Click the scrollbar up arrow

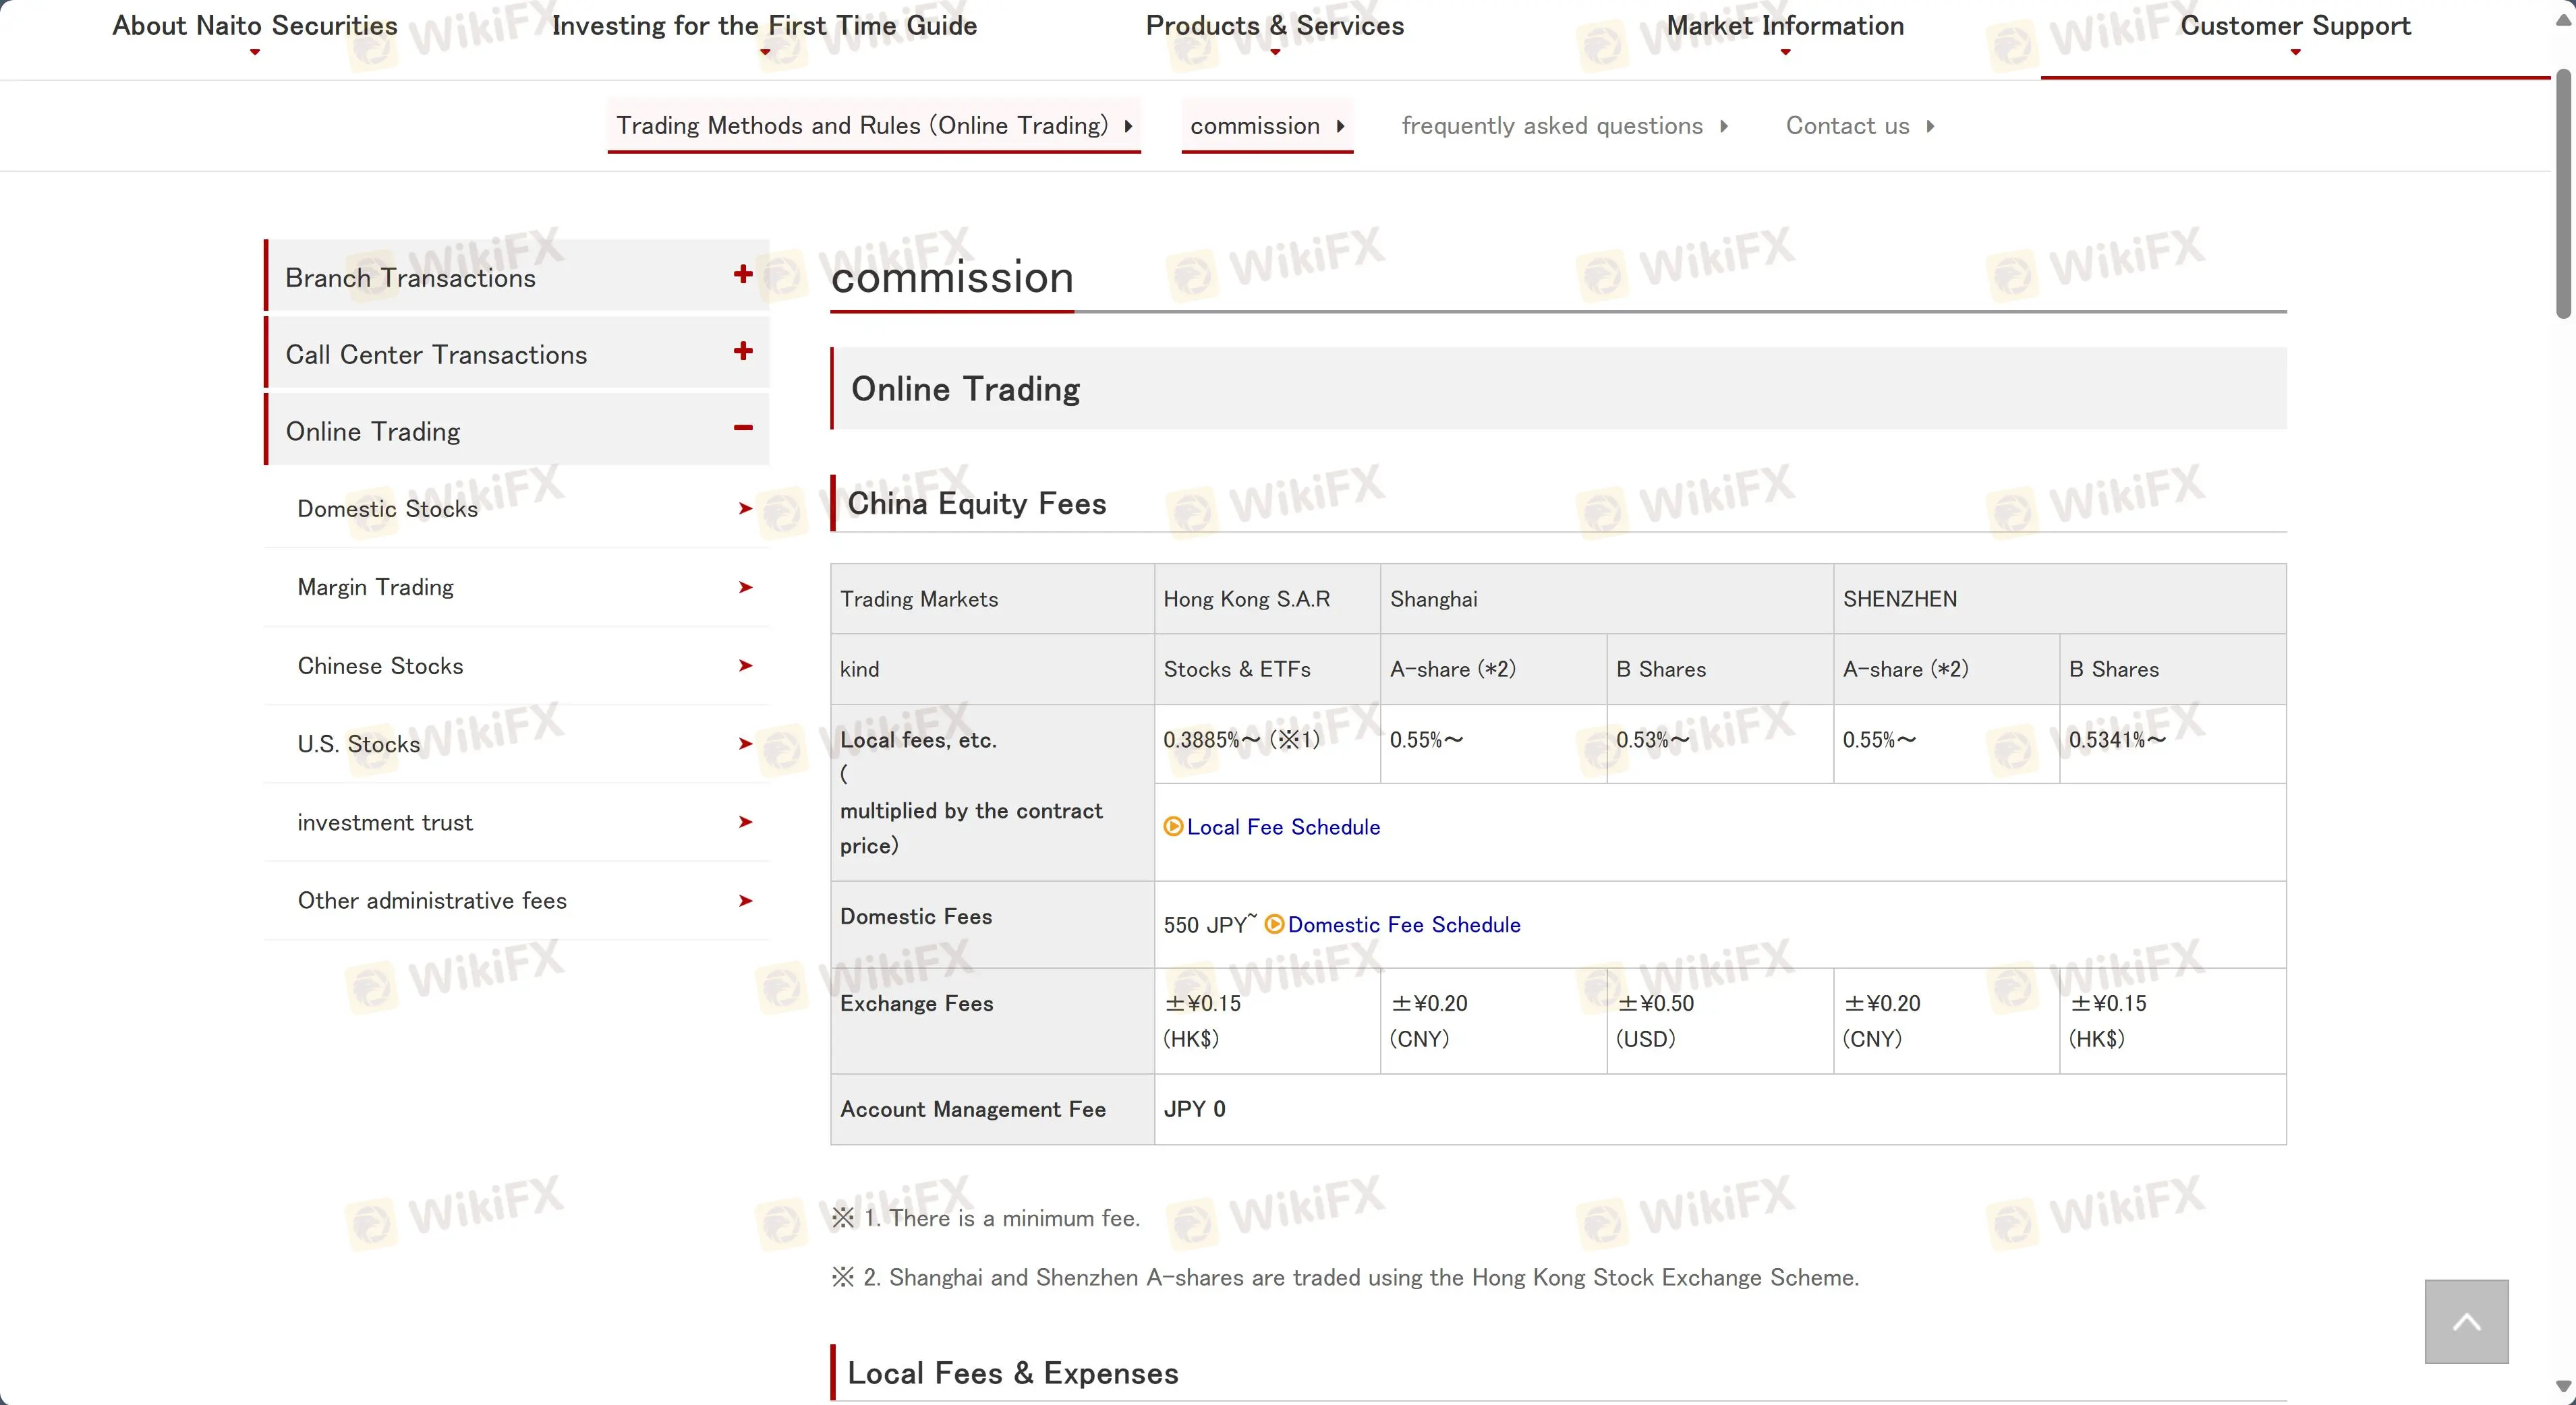pos(2563,20)
